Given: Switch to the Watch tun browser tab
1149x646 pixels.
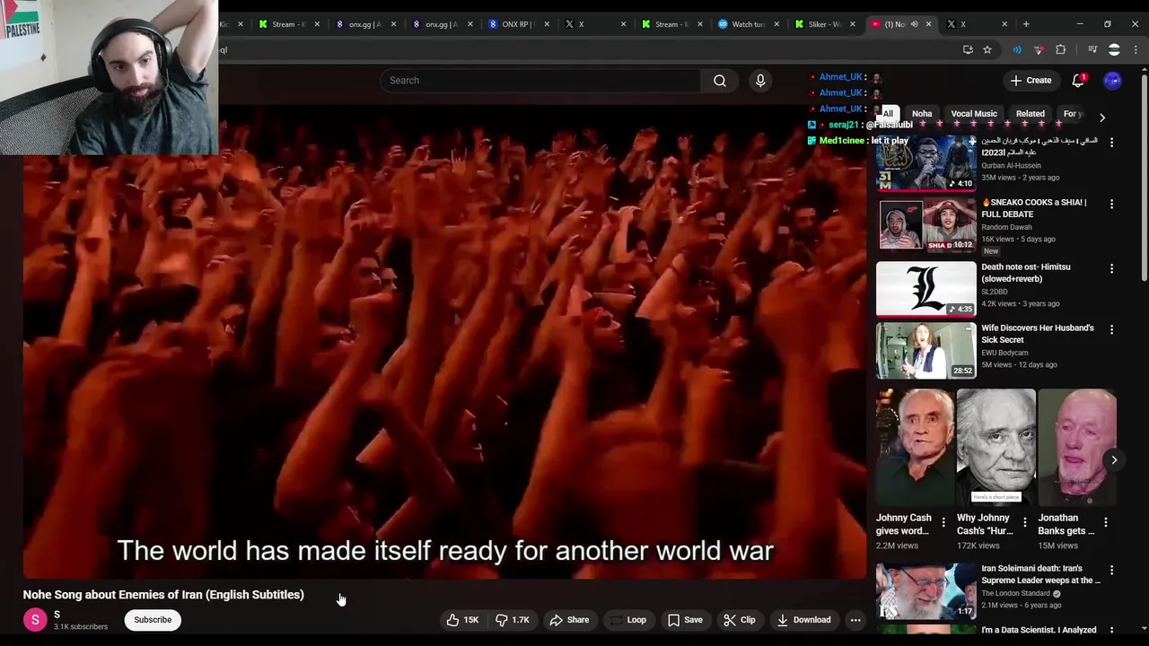Looking at the screenshot, I should point(748,24).
